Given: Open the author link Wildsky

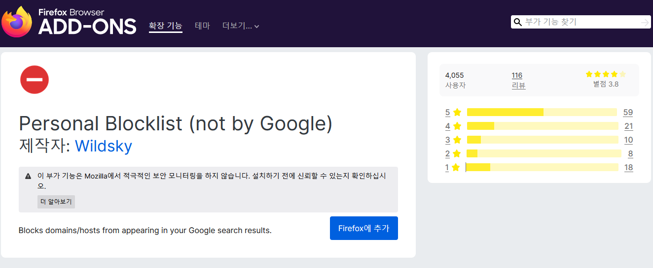Looking at the screenshot, I should click(x=104, y=146).
